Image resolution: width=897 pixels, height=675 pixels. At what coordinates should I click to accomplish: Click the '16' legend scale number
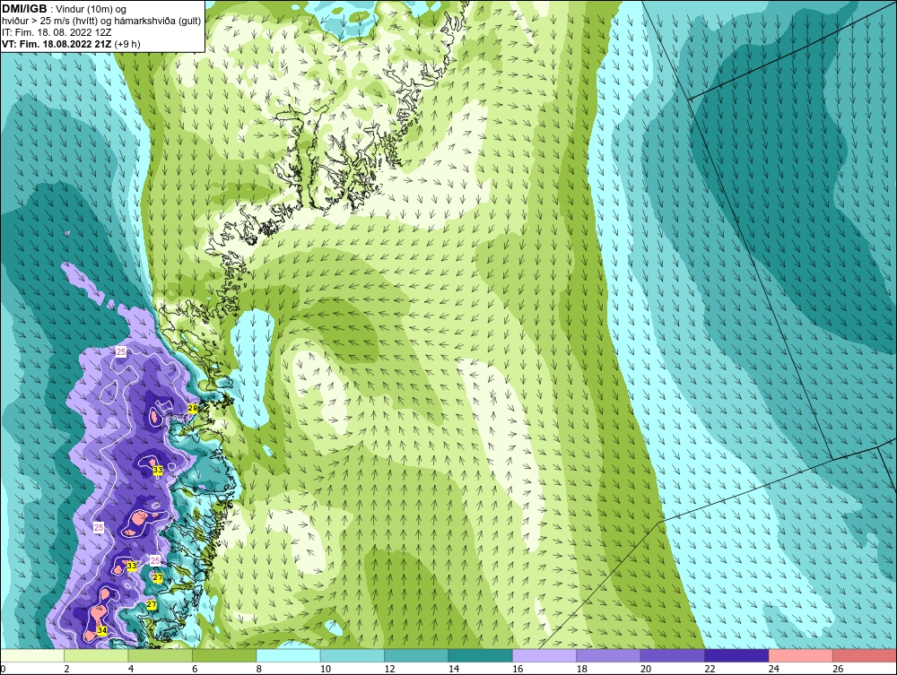tap(518, 669)
